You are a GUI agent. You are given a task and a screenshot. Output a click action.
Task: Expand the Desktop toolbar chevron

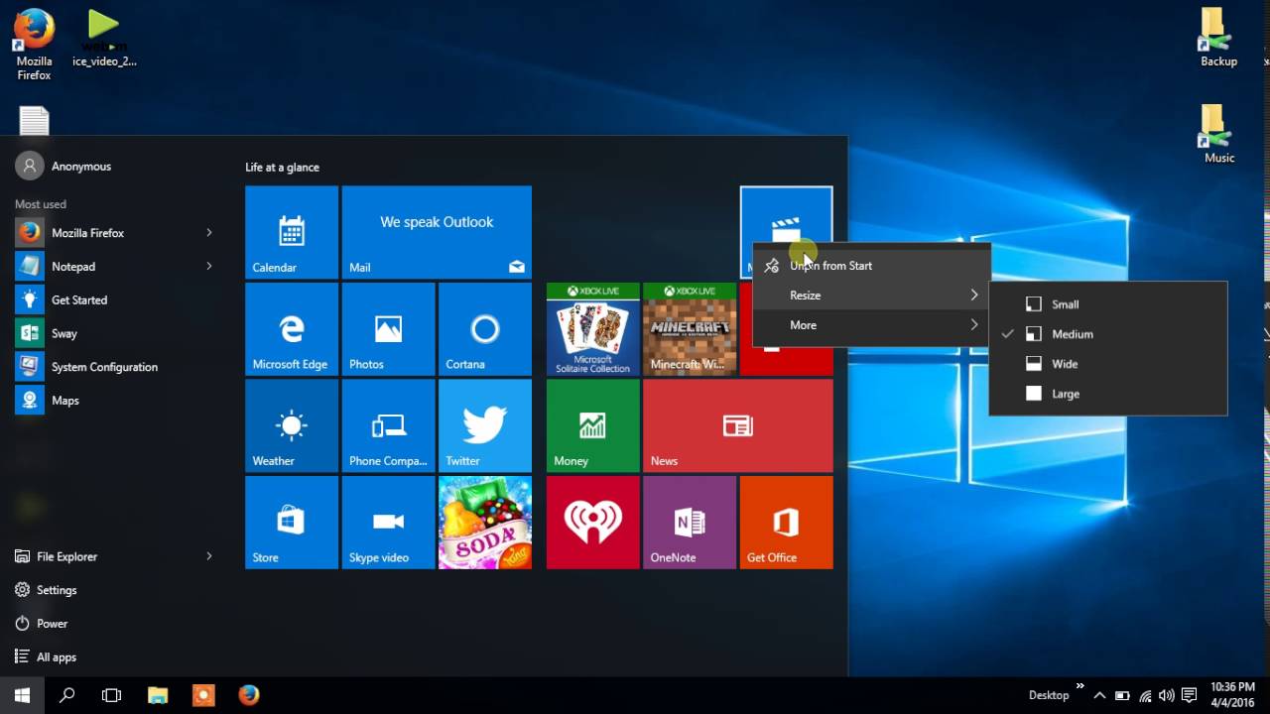click(1079, 686)
